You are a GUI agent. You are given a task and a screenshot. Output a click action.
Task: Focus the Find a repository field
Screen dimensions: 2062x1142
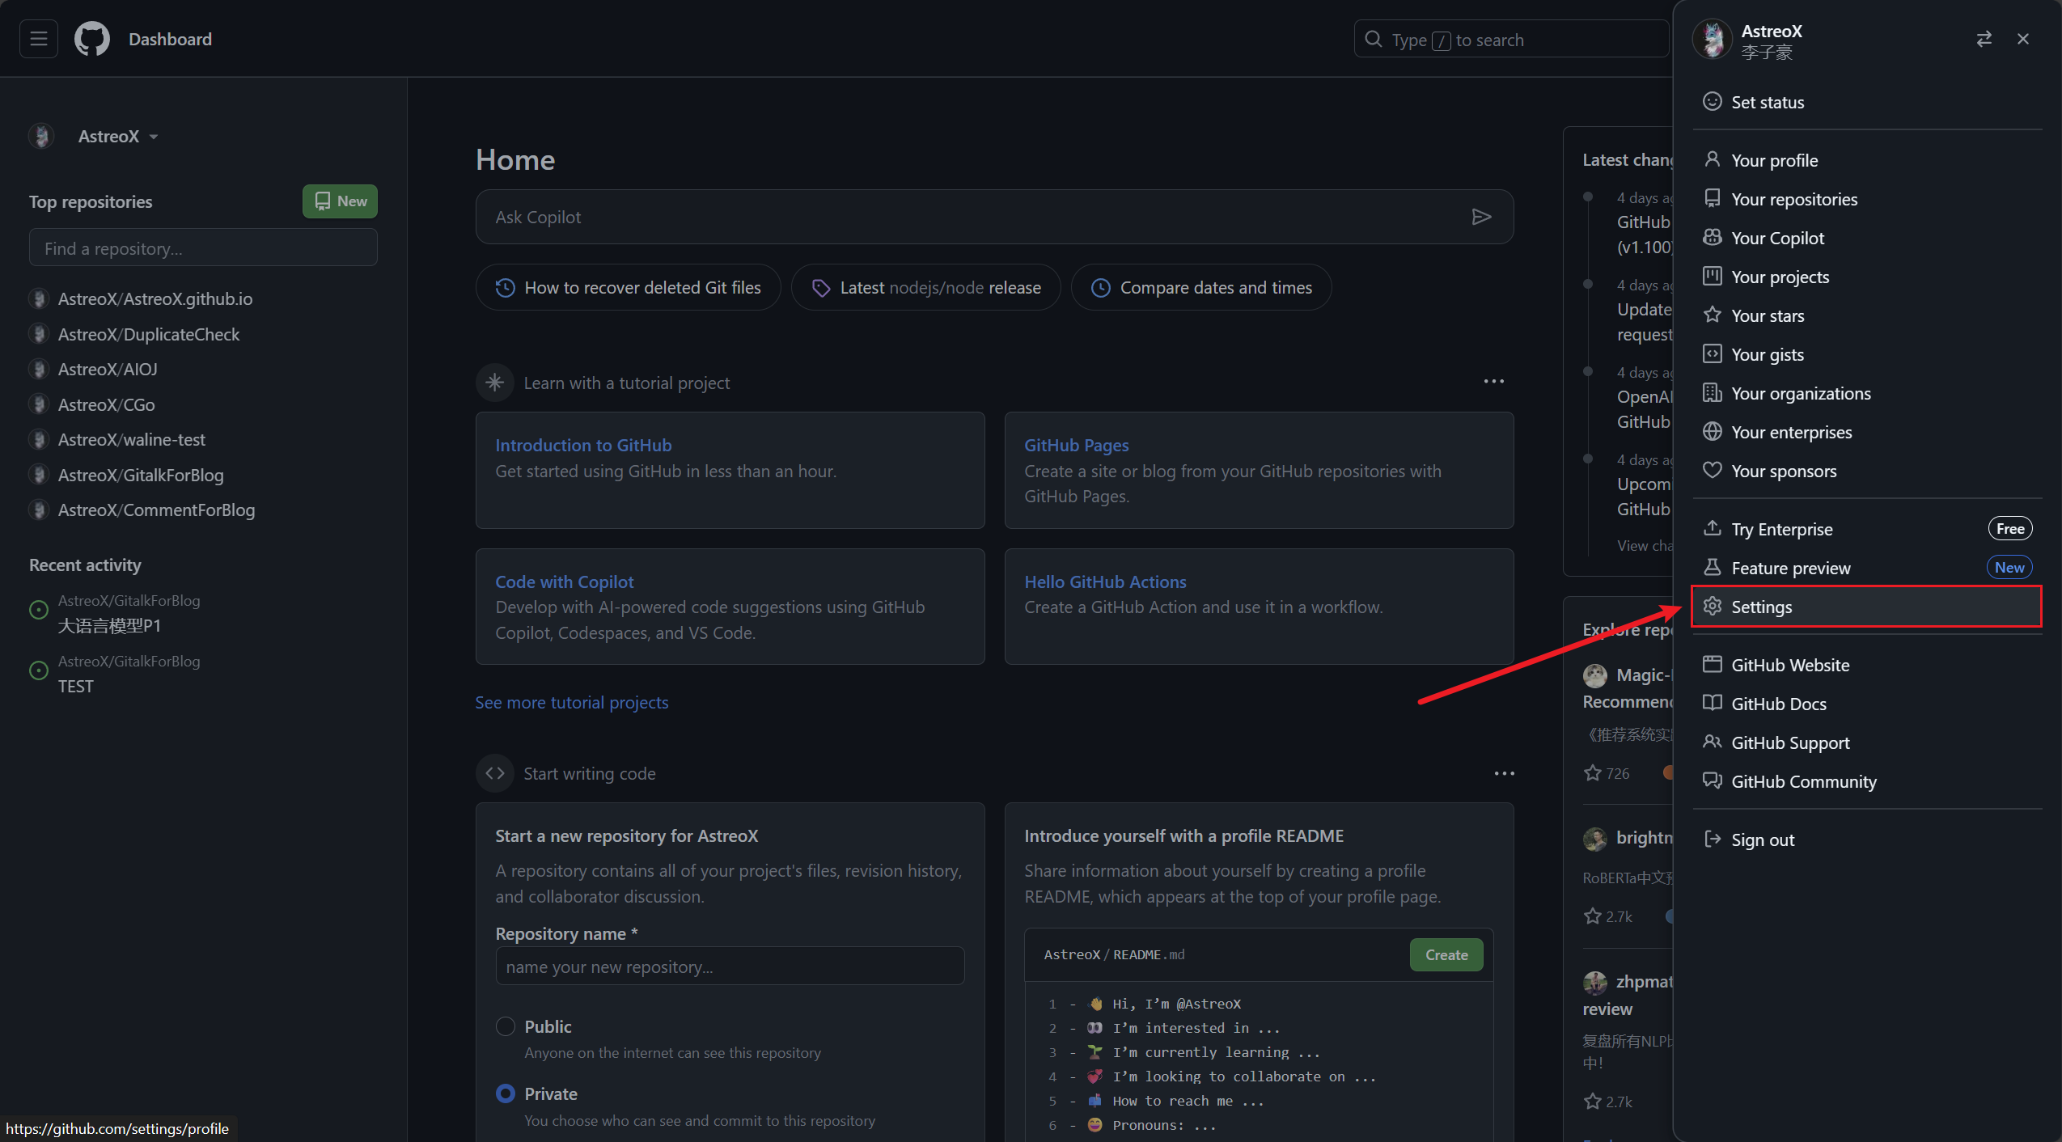(x=203, y=247)
